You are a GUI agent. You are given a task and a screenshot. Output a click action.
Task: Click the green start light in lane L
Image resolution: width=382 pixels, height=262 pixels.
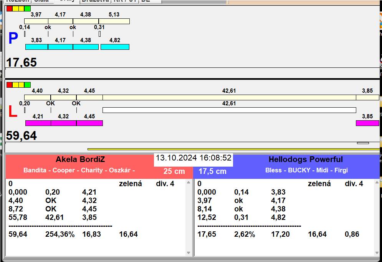[x=27, y=85]
